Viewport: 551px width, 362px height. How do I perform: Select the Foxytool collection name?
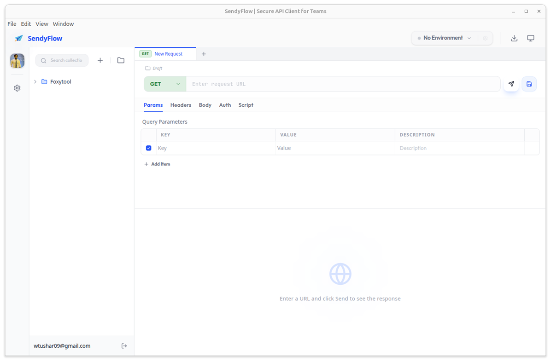61,82
